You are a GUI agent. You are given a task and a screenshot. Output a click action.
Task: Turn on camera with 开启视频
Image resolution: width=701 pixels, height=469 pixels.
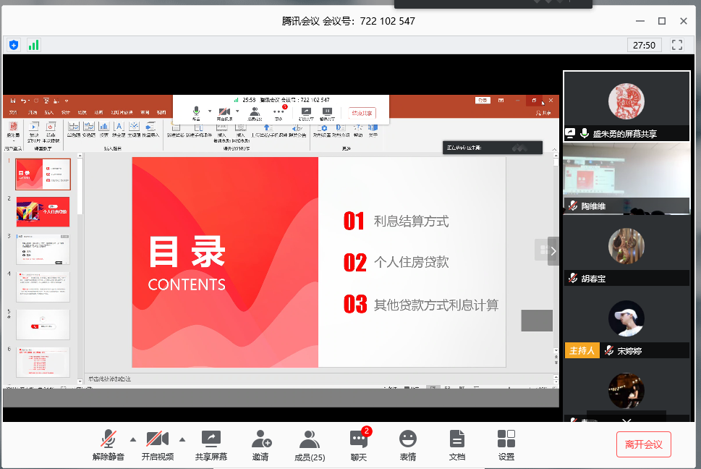click(157, 444)
